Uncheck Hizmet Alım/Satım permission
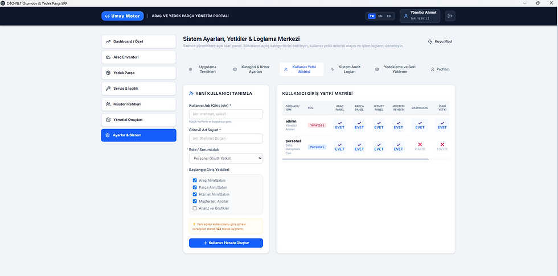The width and height of the screenshot is (558, 276). tap(195, 194)
